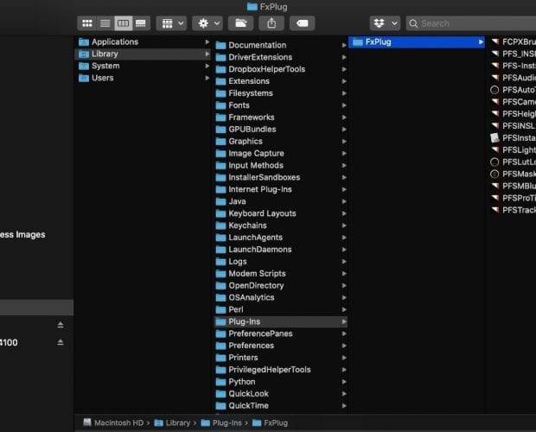Expand the Logs folder arrow
Image resolution: width=536 pixels, height=432 pixels.
344,262
